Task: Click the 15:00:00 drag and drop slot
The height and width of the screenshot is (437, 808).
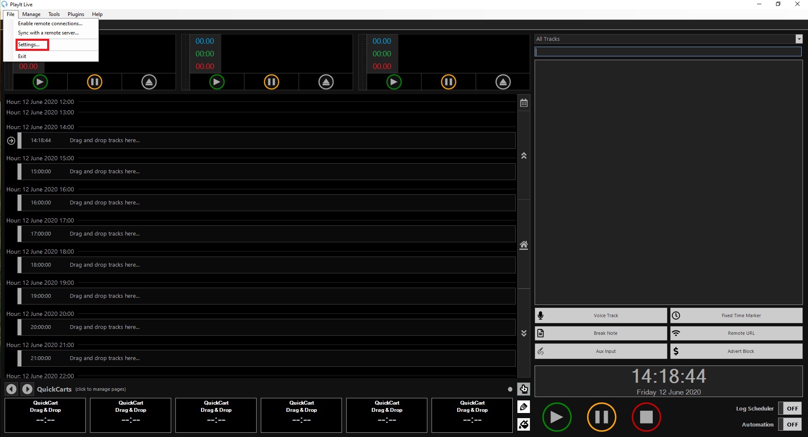Action: [268, 172]
